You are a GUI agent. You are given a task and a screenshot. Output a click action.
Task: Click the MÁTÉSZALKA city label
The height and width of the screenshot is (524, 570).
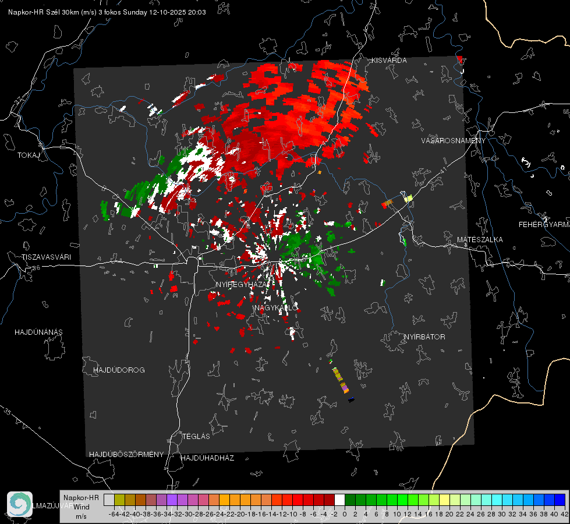pyautogui.click(x=480, y=240)
